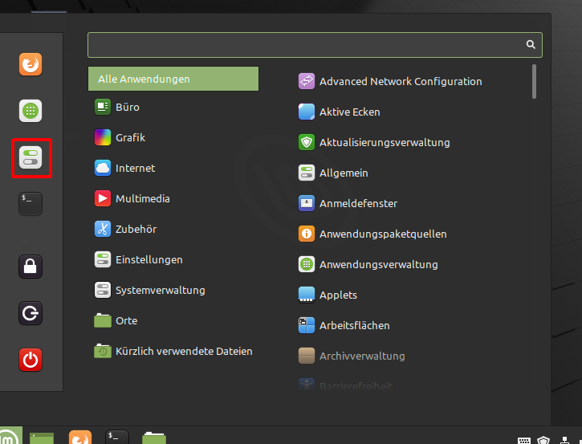The image size is (582, 444).
Task: Show the Internet category
Action: 173,168
